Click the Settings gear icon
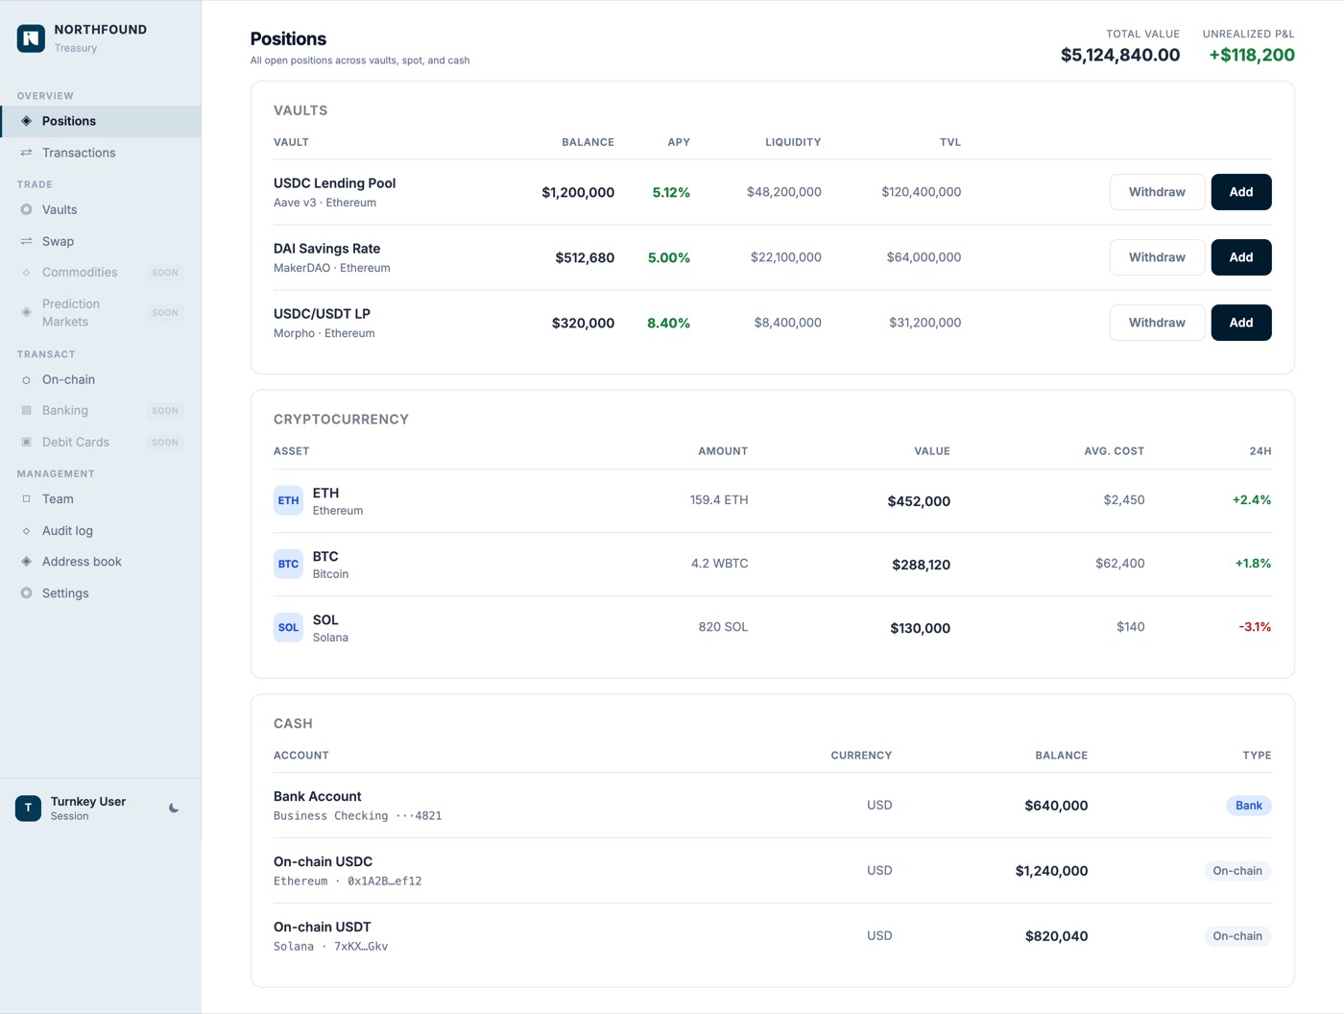The width and height of the screenshot is (1344, 1014). point(27,593)
